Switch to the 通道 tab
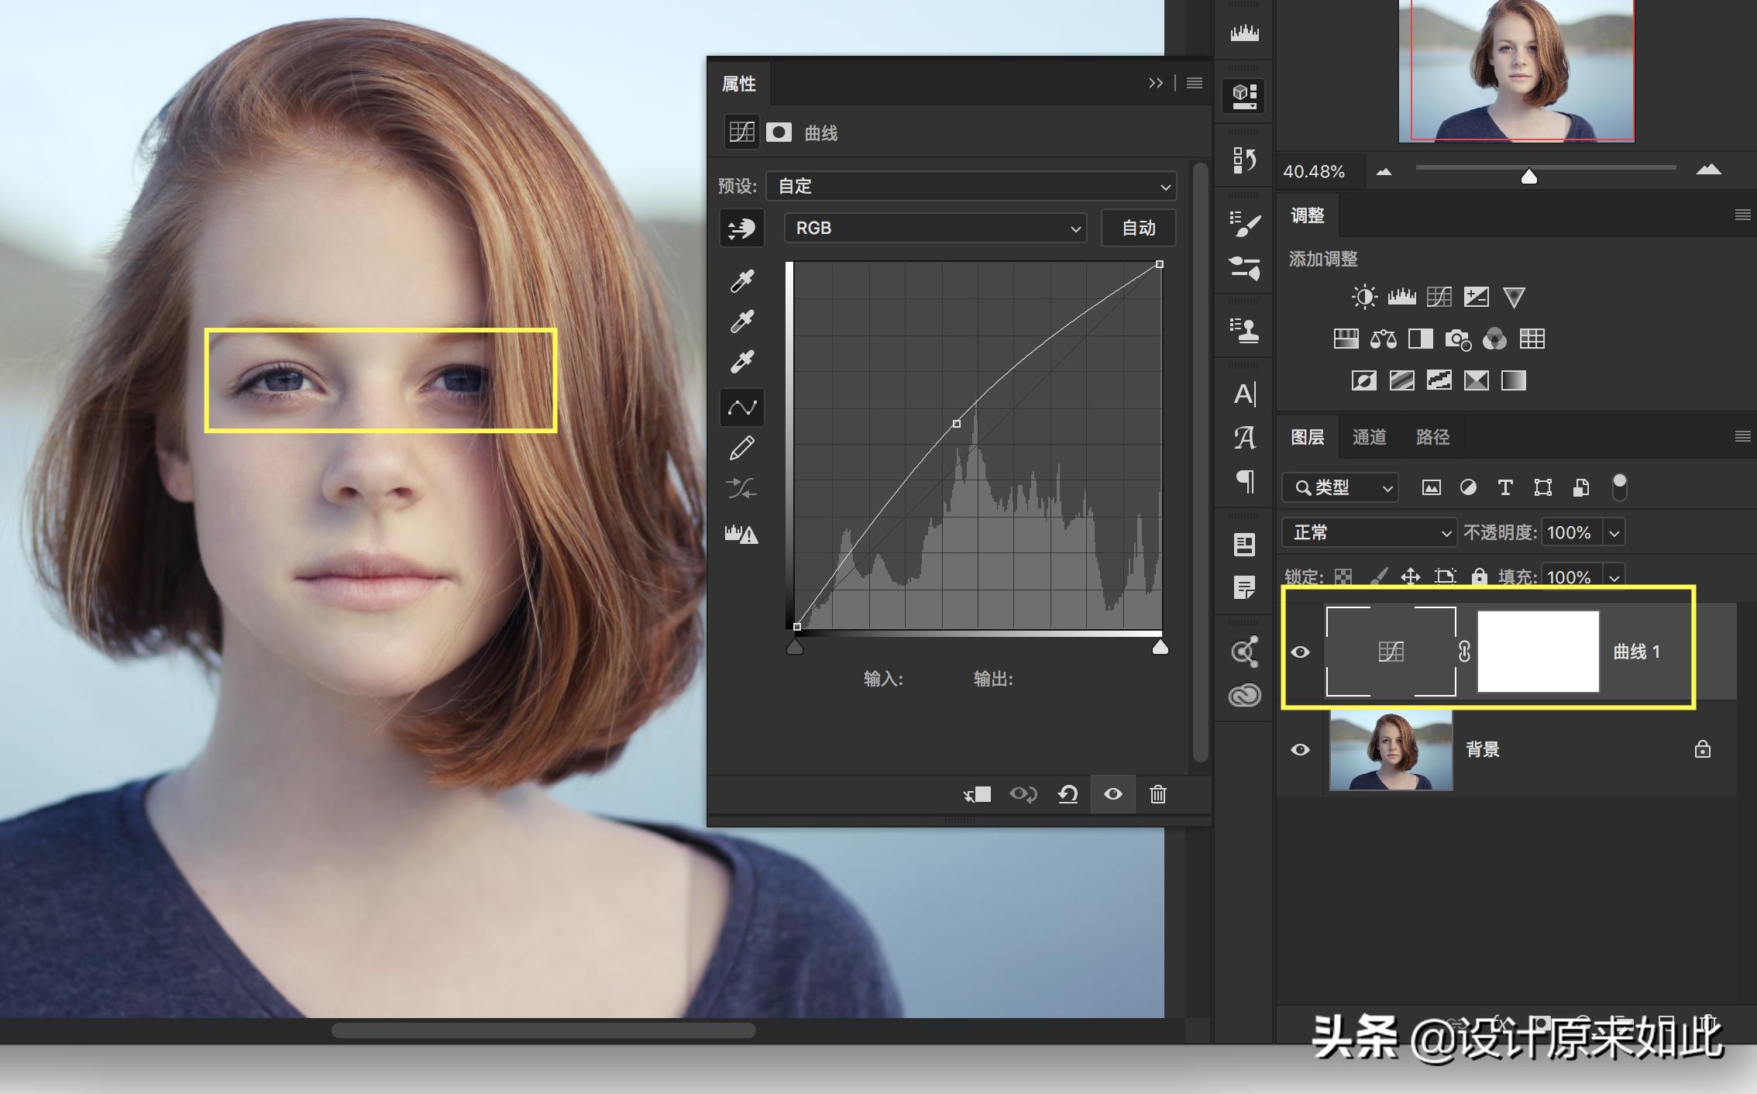 pyautogui.click(x=1369, y=437)
